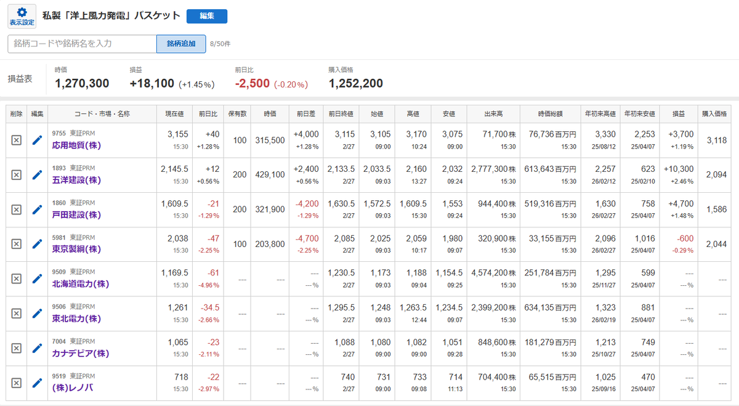739x406 pixels.
Task: Click the 前日比 total -2,500
Action: [252, 83]
